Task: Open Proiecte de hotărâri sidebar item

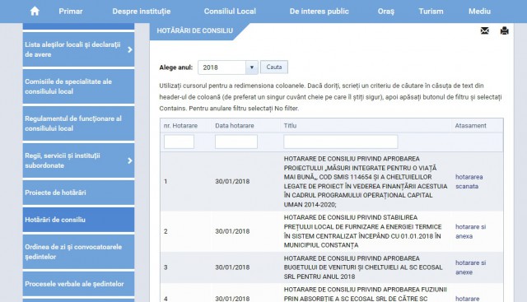Action: click(x=79, y=193)
